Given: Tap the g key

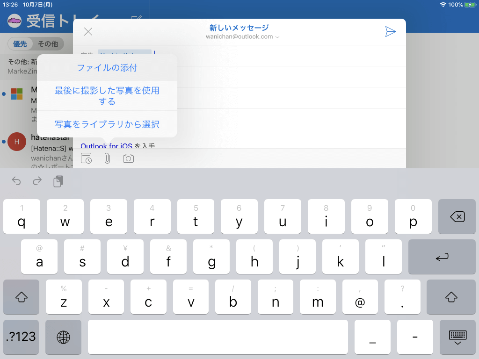Looking at the screenshot, I should [211, 257].
